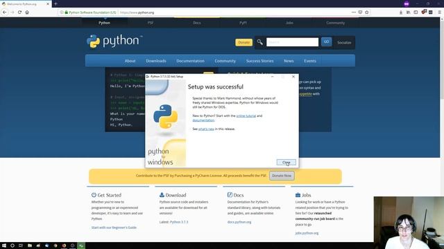
Task: Open the Windows Start menu
Action: coord(4,246)
